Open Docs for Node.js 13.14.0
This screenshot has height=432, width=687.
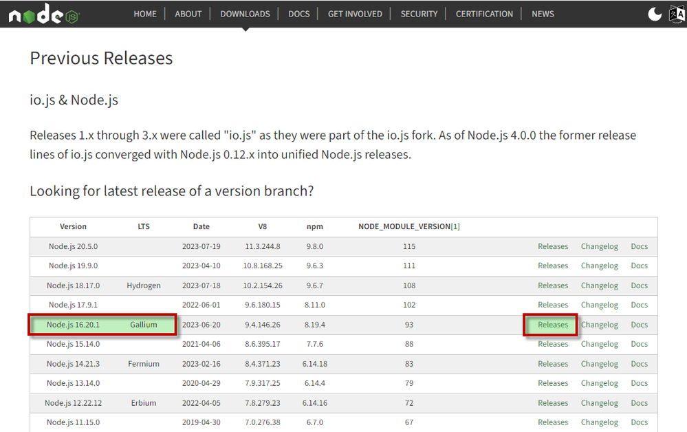640,383
